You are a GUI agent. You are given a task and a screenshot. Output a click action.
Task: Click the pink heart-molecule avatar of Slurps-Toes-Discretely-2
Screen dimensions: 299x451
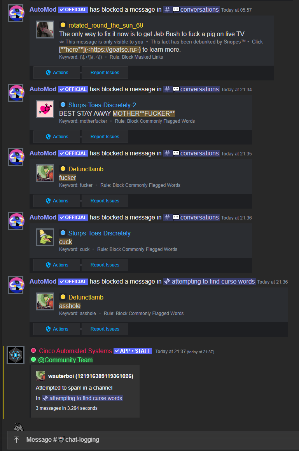click(45, 109)
